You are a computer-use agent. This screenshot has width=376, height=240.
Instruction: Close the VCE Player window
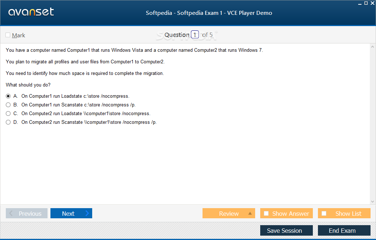point(372,3)
